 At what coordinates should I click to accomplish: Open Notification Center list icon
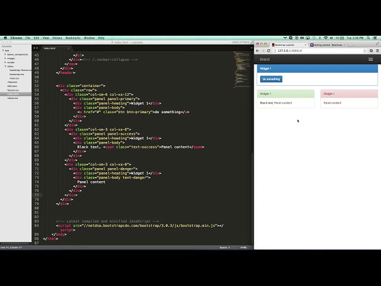point(375,38)
